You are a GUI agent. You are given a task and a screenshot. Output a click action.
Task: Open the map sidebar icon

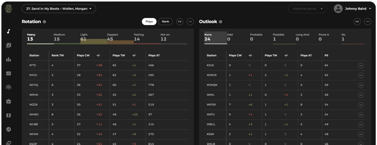[x=9, y=116]
